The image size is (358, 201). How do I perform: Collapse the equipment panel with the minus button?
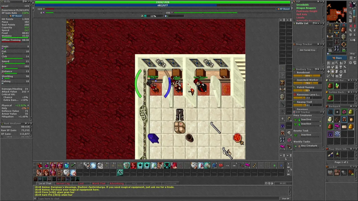(328, 25)
